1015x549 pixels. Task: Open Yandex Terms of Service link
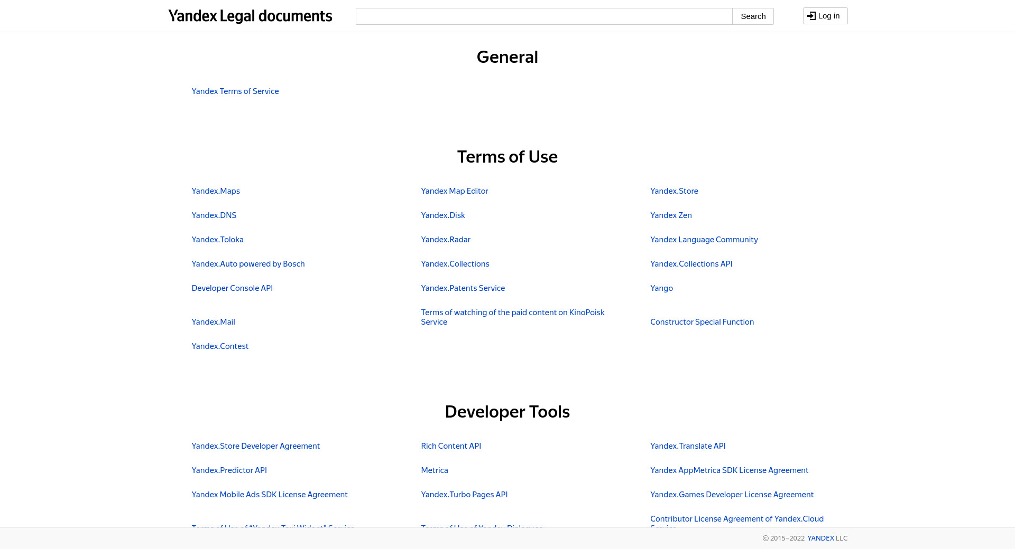pos(235,91)
